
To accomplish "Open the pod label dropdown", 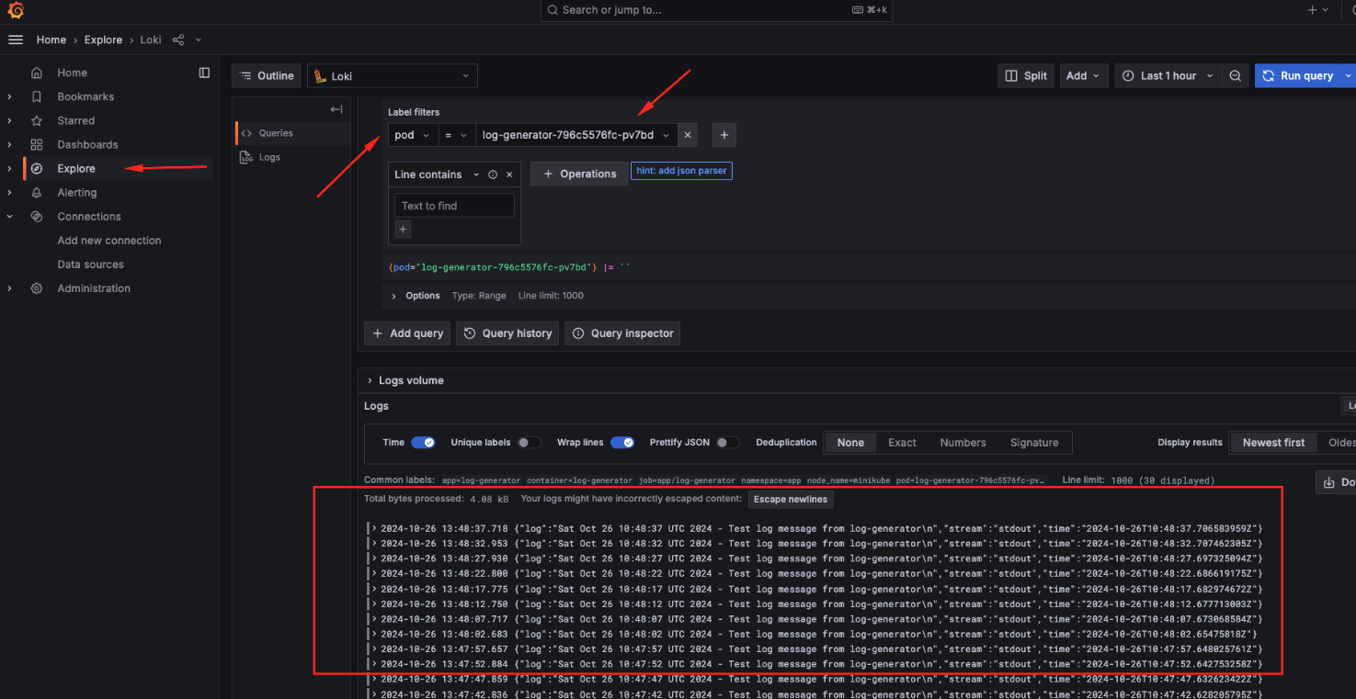I will click(x=412, y=135).
